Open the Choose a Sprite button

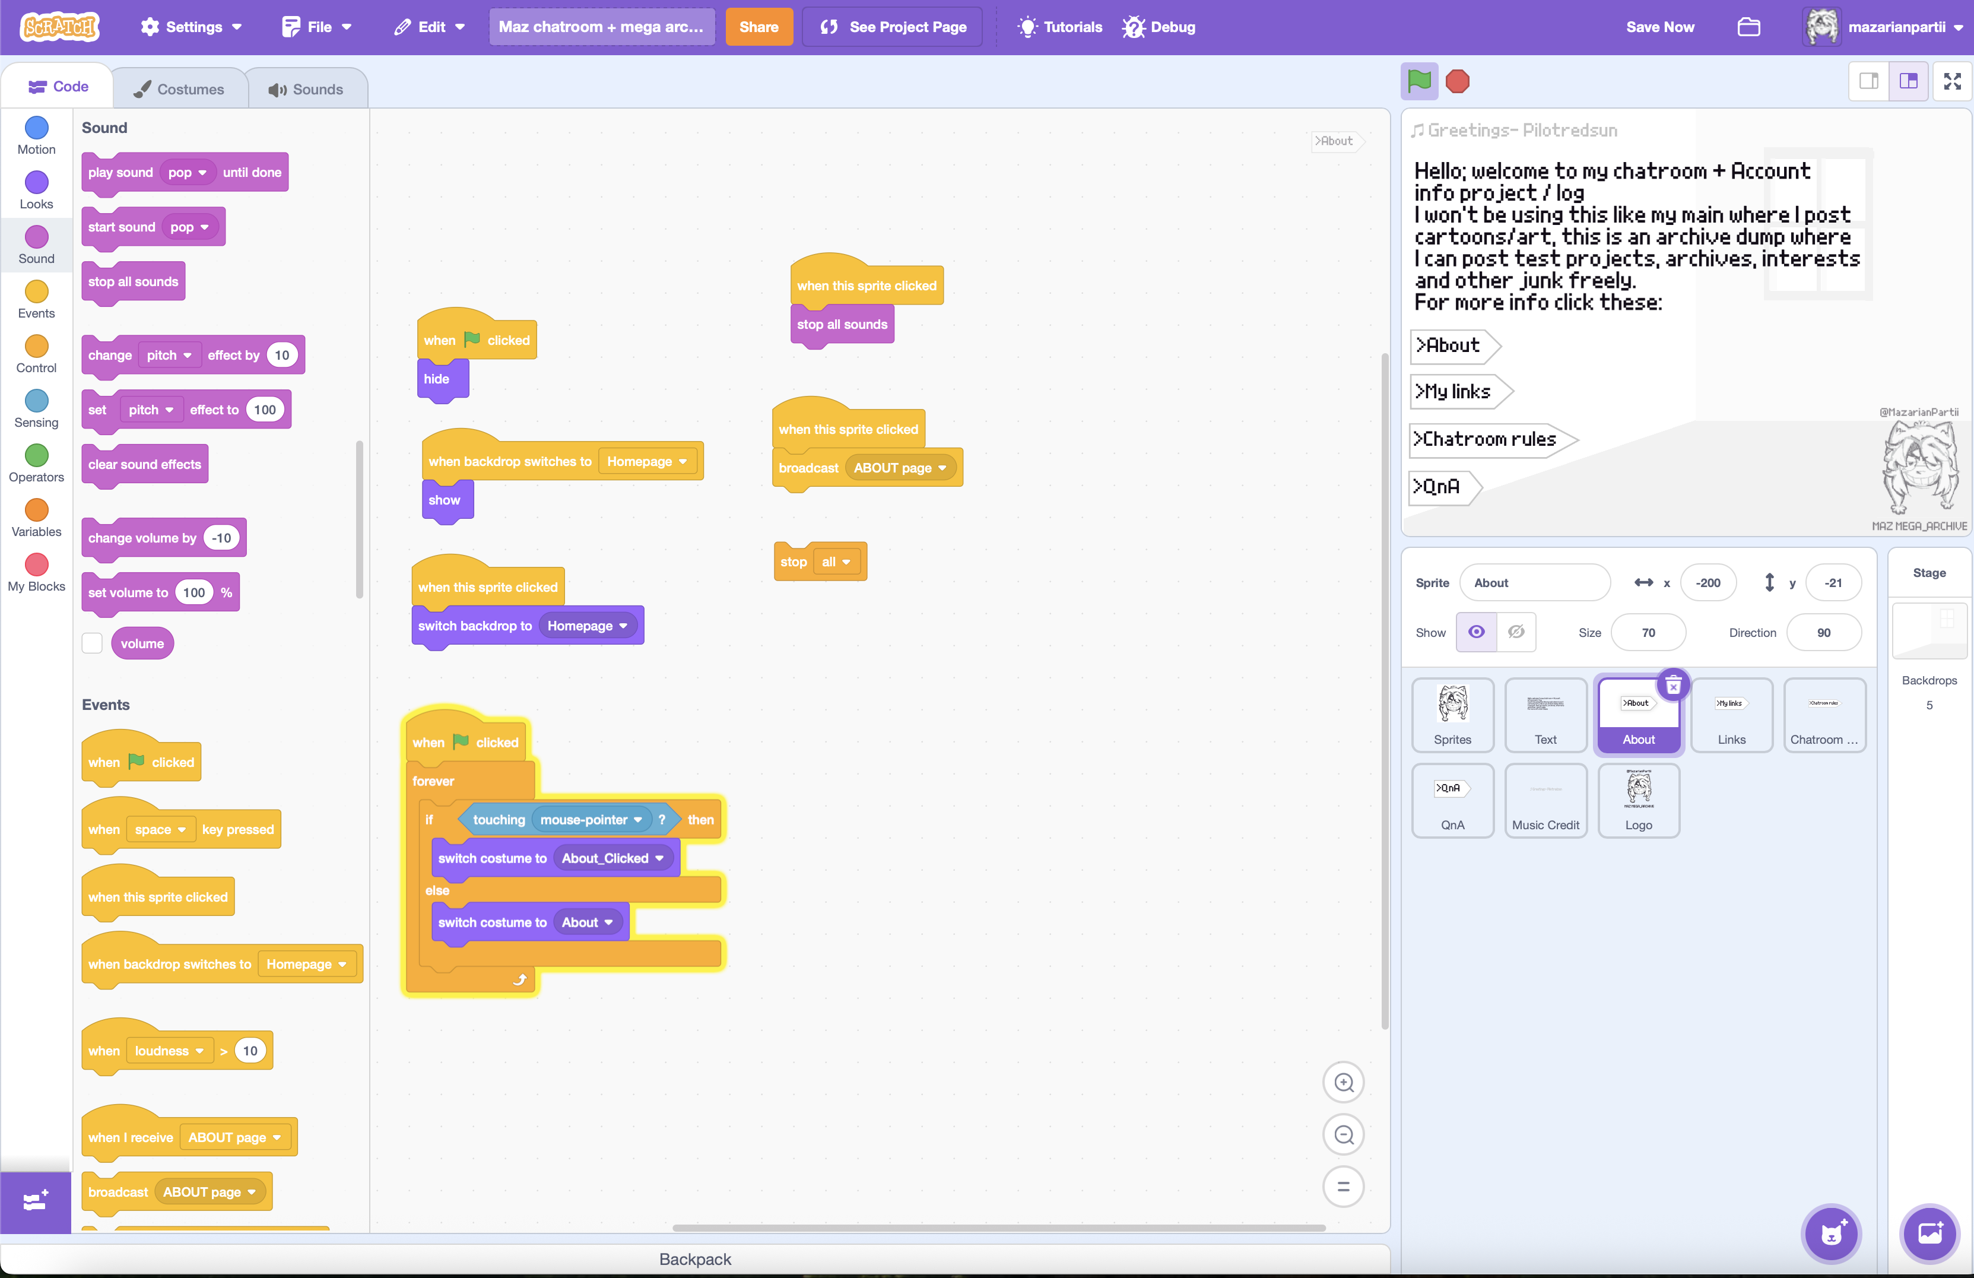pyautogui.click(x=1830, y=1233)
